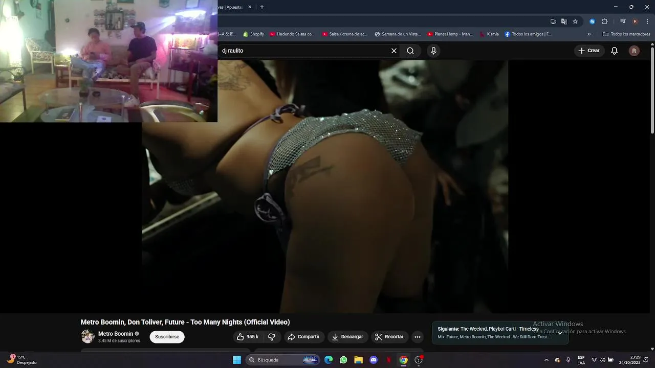Open File Explorer from the taskbar
655x368 pixels.
click(358, 360)
